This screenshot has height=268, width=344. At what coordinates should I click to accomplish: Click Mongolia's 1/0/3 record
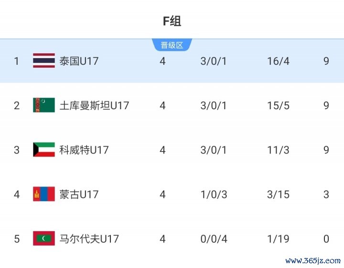pyautogui.click(x=214, y=194)
